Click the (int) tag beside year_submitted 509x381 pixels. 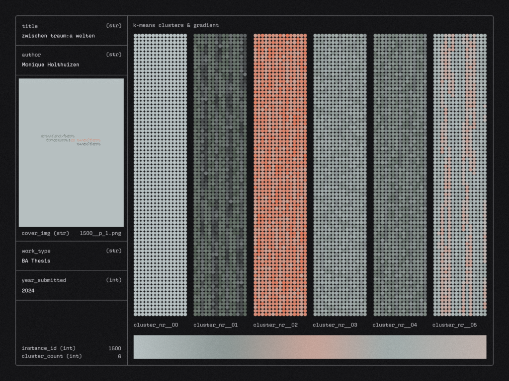tap(114, 280)
